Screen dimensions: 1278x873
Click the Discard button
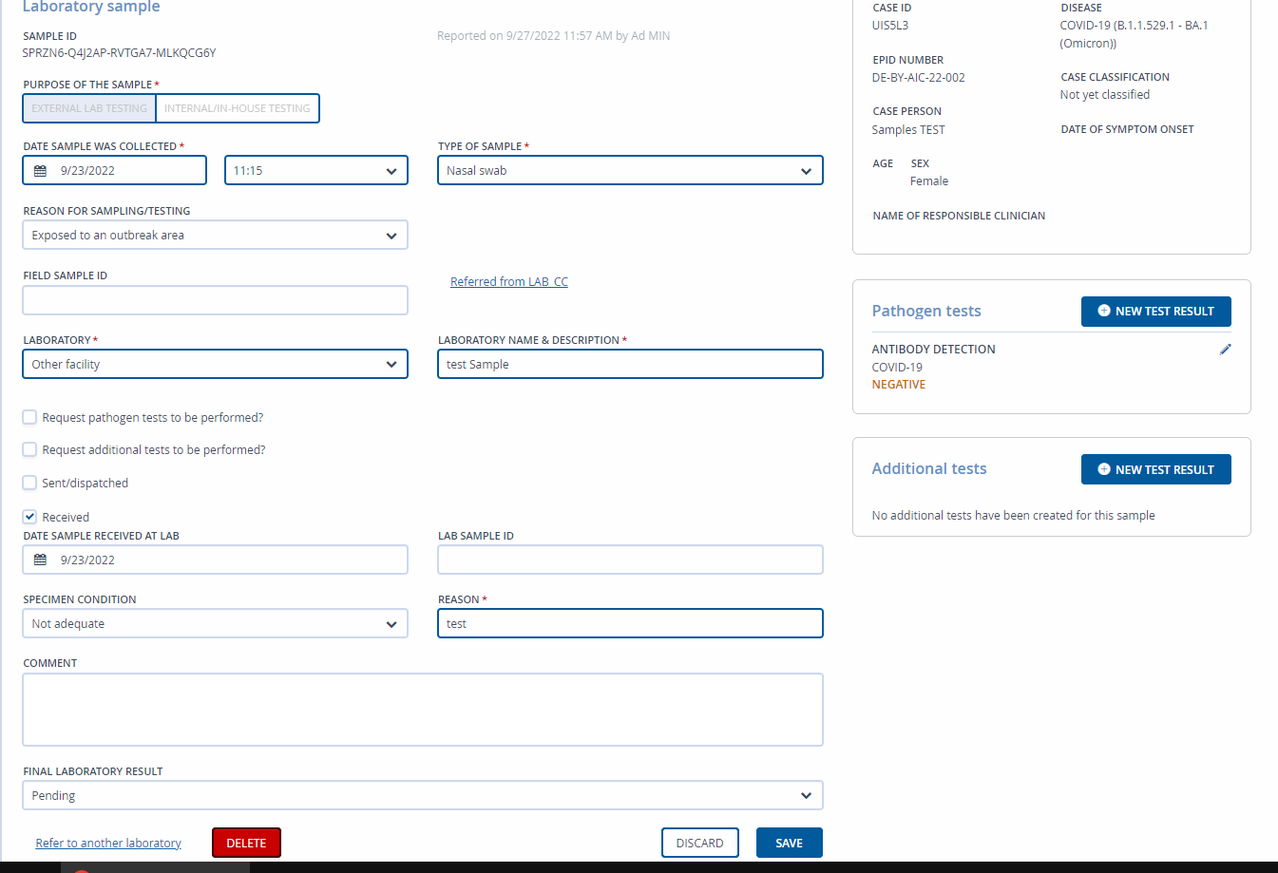coord(700,843)
